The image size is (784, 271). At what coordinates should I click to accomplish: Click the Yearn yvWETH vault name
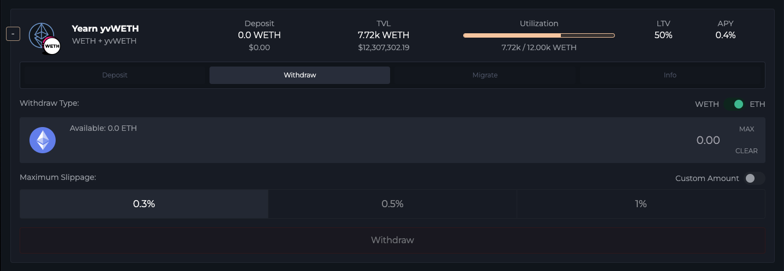[x=105, y=29]
